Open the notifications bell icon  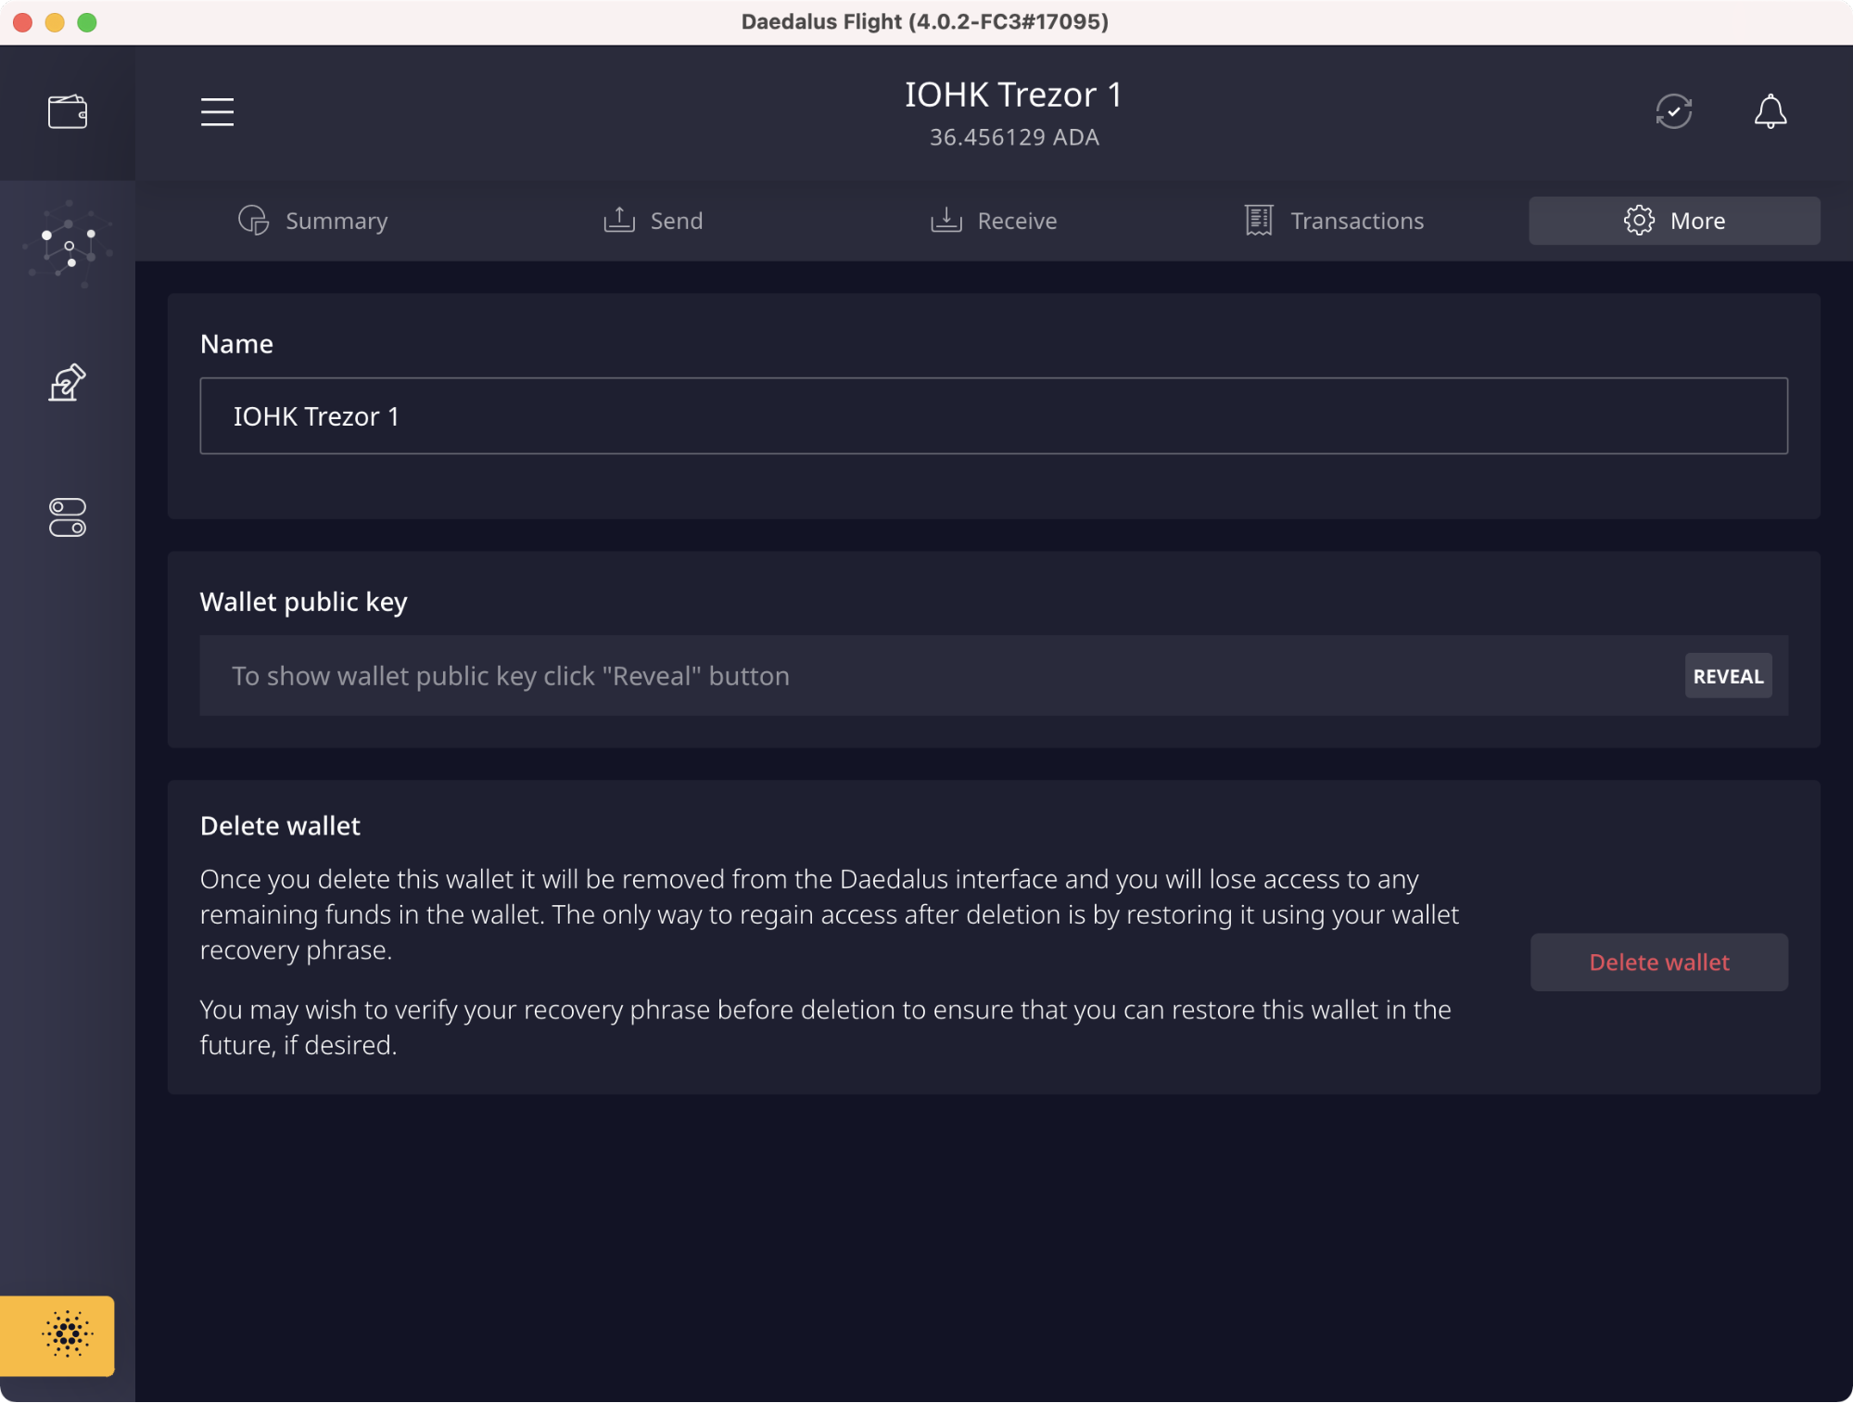(1771, 111)
